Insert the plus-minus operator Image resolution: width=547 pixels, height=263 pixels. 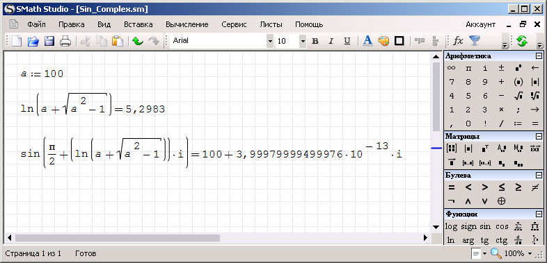pyautogui.click(x=501, y=68)
